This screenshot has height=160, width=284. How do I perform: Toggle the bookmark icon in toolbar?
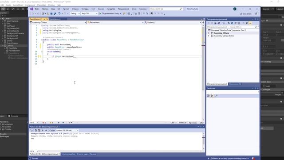pyautogui.click(x=152, y=14)
